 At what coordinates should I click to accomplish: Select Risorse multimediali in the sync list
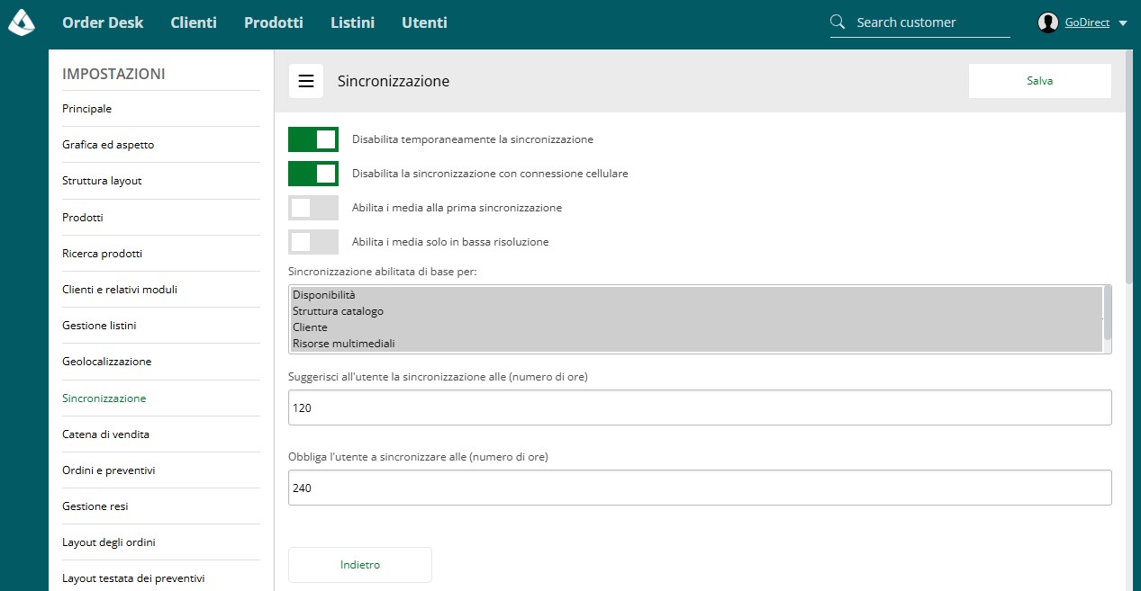[x=696, y=344]
